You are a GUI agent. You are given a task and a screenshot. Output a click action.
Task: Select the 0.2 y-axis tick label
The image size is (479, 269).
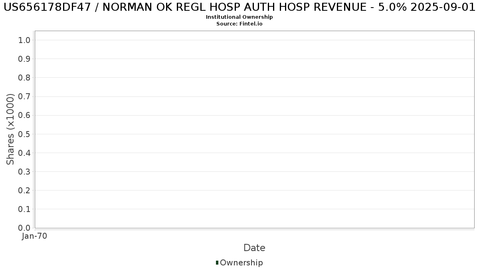(x=24, y=190)
